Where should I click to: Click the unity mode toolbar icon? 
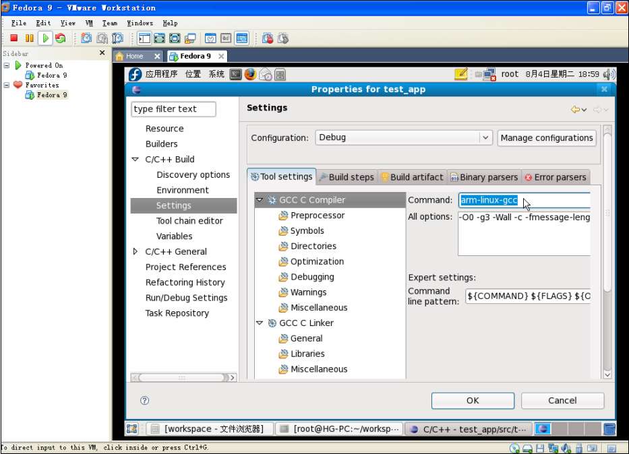coord(189,38)
